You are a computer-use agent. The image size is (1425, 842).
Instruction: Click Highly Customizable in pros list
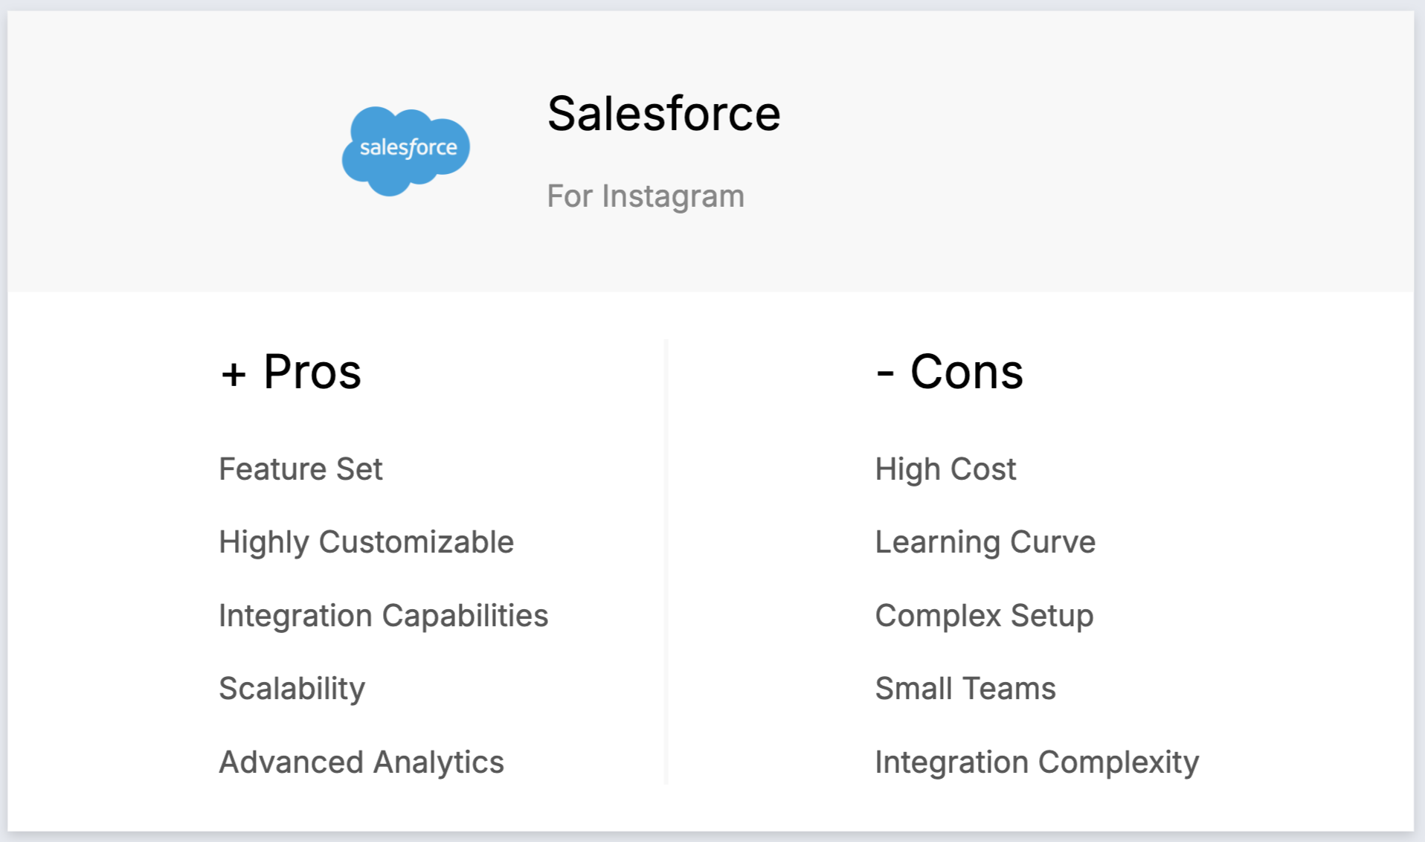(x=366, y=542)
